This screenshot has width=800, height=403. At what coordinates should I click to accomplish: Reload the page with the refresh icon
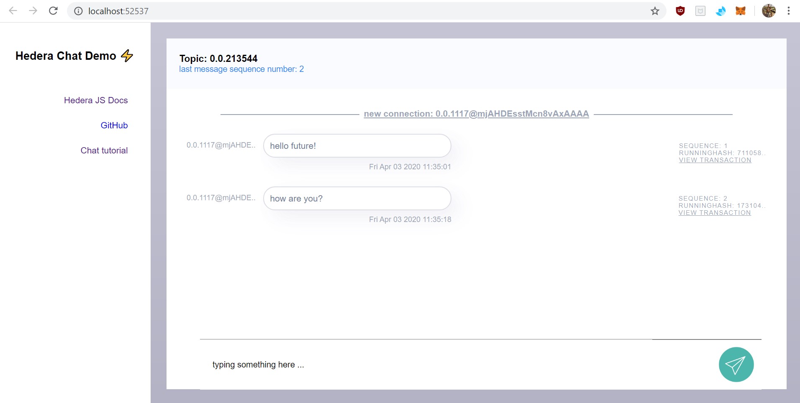tap(53, 11)
